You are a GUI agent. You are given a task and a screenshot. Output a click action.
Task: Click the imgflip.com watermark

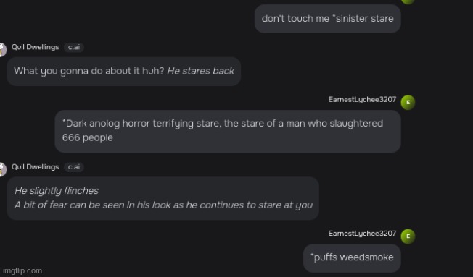pyautogui.click(x=22, y=271)
